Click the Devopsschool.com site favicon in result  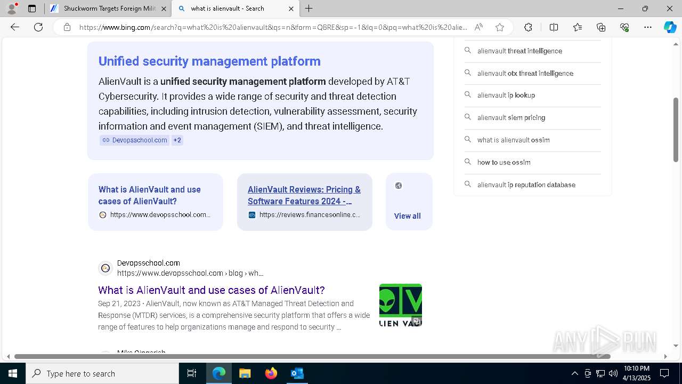(x=105, y=268)
